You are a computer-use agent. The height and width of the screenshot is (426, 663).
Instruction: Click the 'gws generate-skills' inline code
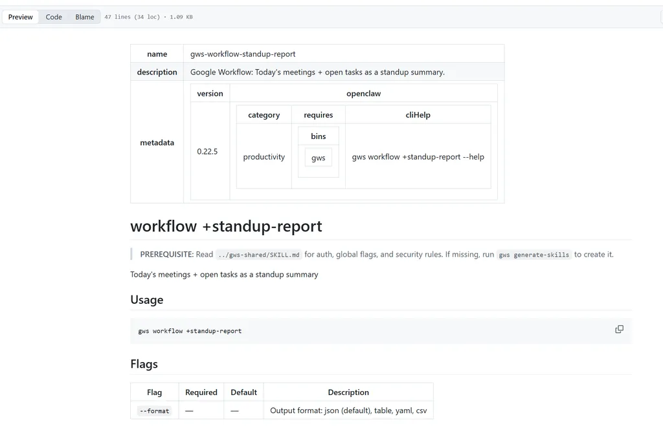pyautogui.click(x=534, y=255)
